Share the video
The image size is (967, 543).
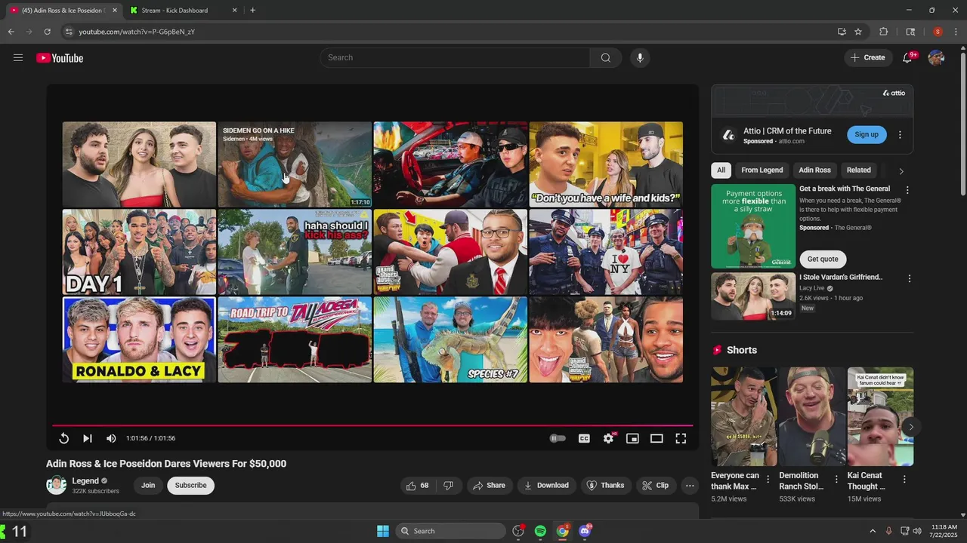pos(489,486)
